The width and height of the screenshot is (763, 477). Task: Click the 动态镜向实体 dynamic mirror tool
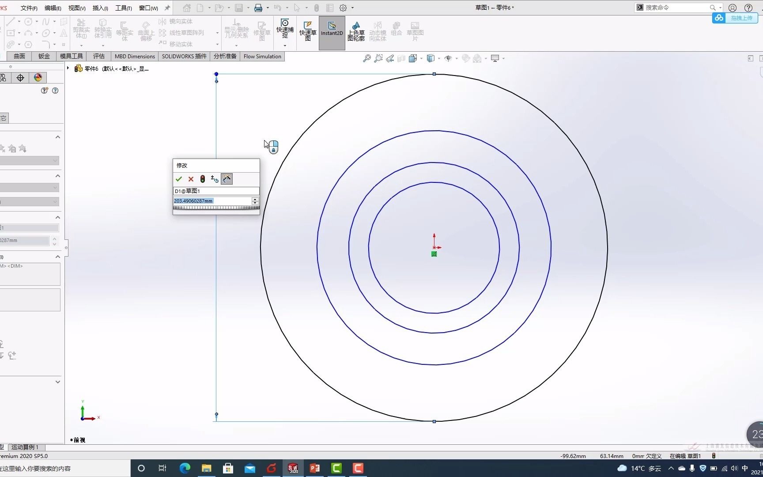(x=378, y=31)
